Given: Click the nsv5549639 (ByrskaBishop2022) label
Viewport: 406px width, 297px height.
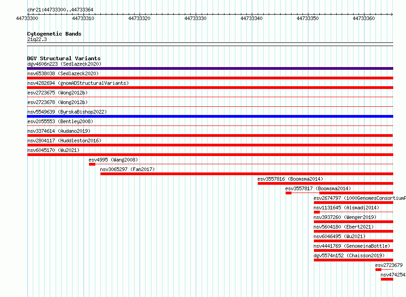Looking at the screenshot, I should coord(67,112).
